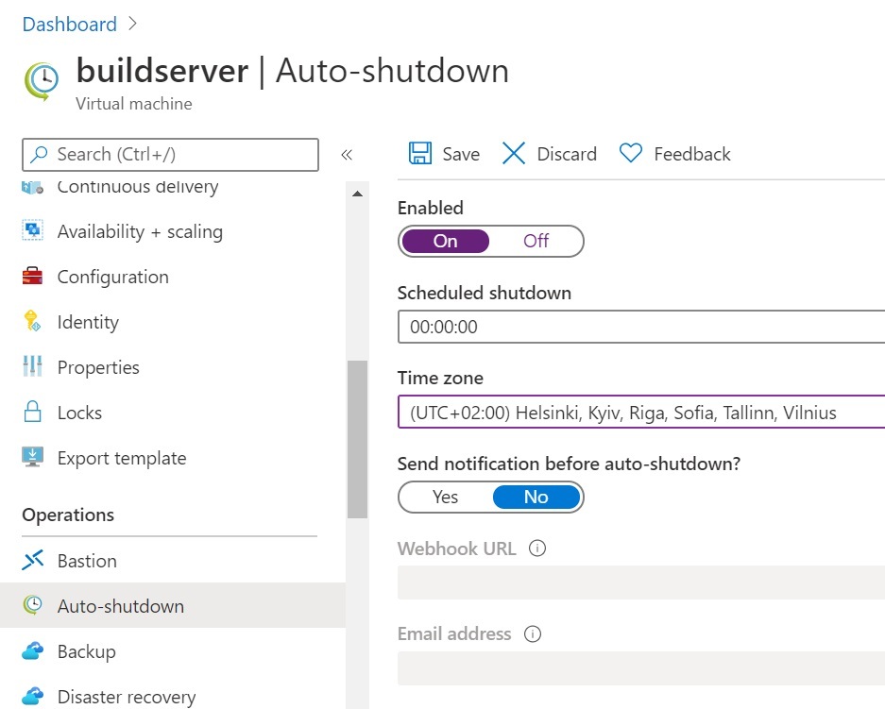
Task: Click the Properties sliders icon
Action: pyautogui.click(x=32, y=366)
